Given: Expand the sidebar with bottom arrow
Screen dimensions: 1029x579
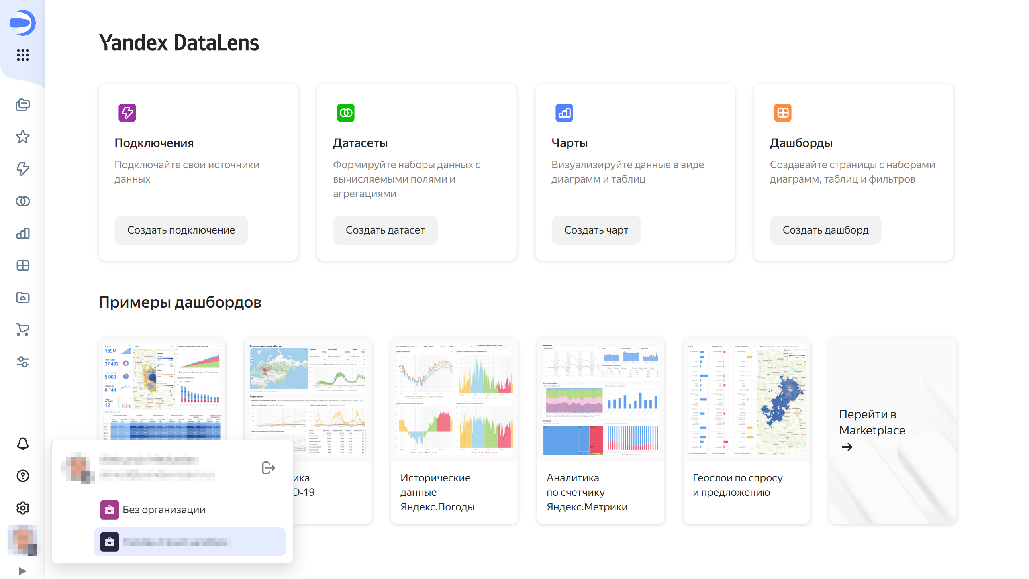Looking at the screenshot, I should pos(22,571).
